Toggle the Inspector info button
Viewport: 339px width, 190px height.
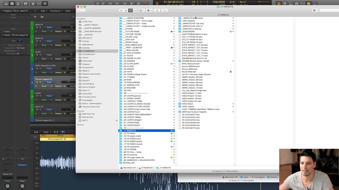point(12,4)
